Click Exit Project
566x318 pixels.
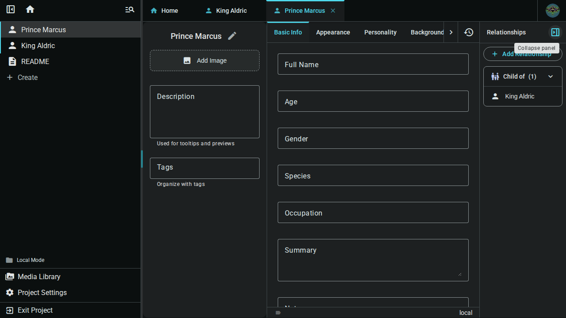[35, 310]
